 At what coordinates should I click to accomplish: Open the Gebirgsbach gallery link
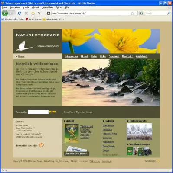[108, 125]
